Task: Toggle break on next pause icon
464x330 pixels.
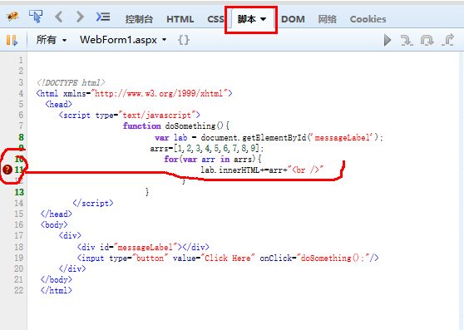Action: click(x=12, y=40)
